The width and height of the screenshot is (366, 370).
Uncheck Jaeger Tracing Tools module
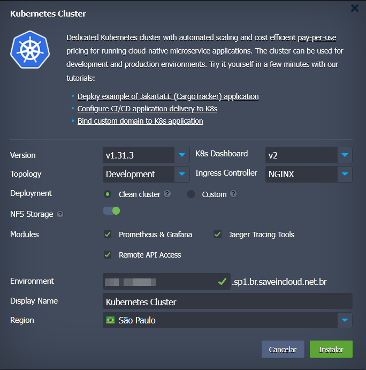pos(217,235)
